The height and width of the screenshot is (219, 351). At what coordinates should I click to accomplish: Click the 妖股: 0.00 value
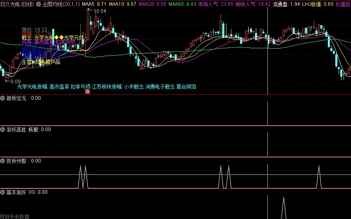[x=40, y=130]
